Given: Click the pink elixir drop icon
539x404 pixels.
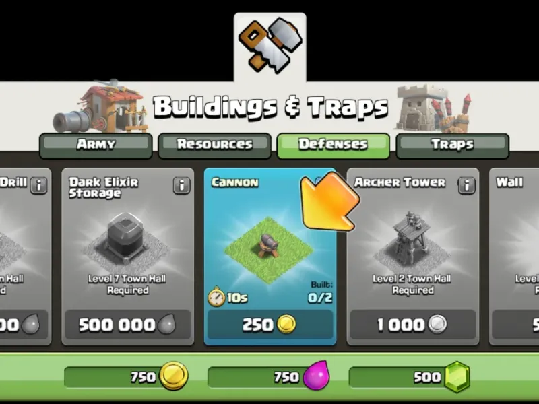Looking at the screenshot, I should (316, 376).
